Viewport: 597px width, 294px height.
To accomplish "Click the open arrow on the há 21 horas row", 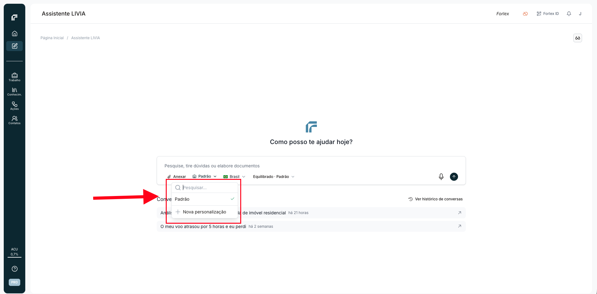I will click(x=460, y=213).
